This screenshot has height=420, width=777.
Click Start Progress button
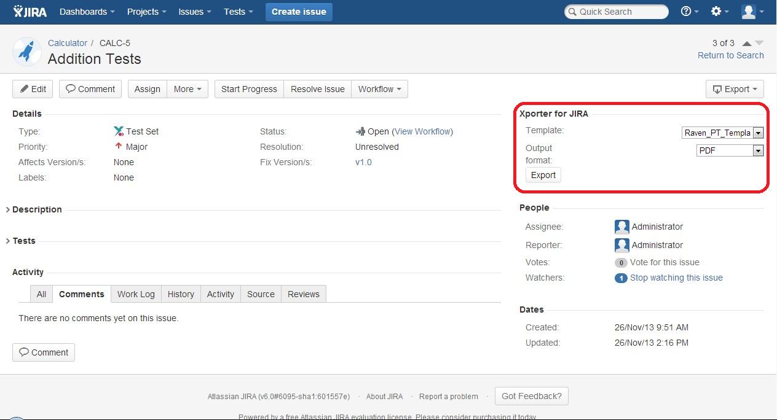[x=249, y=89]
